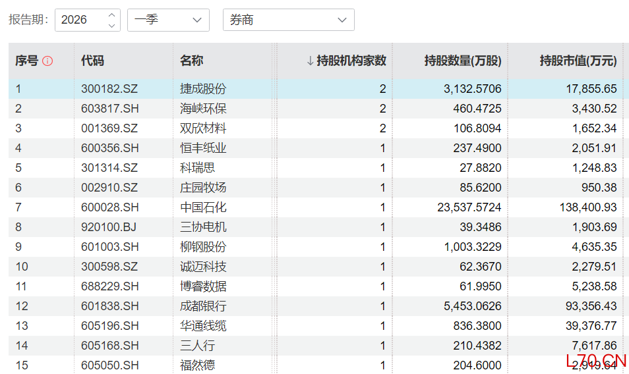Click stock name 华通线缆
629x374 pixels.
click(203, 326)
